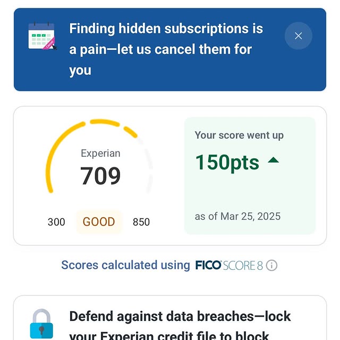Tap the 709 credit score number
The height and width of the screenshot is (340, 340).
(100, 176)
